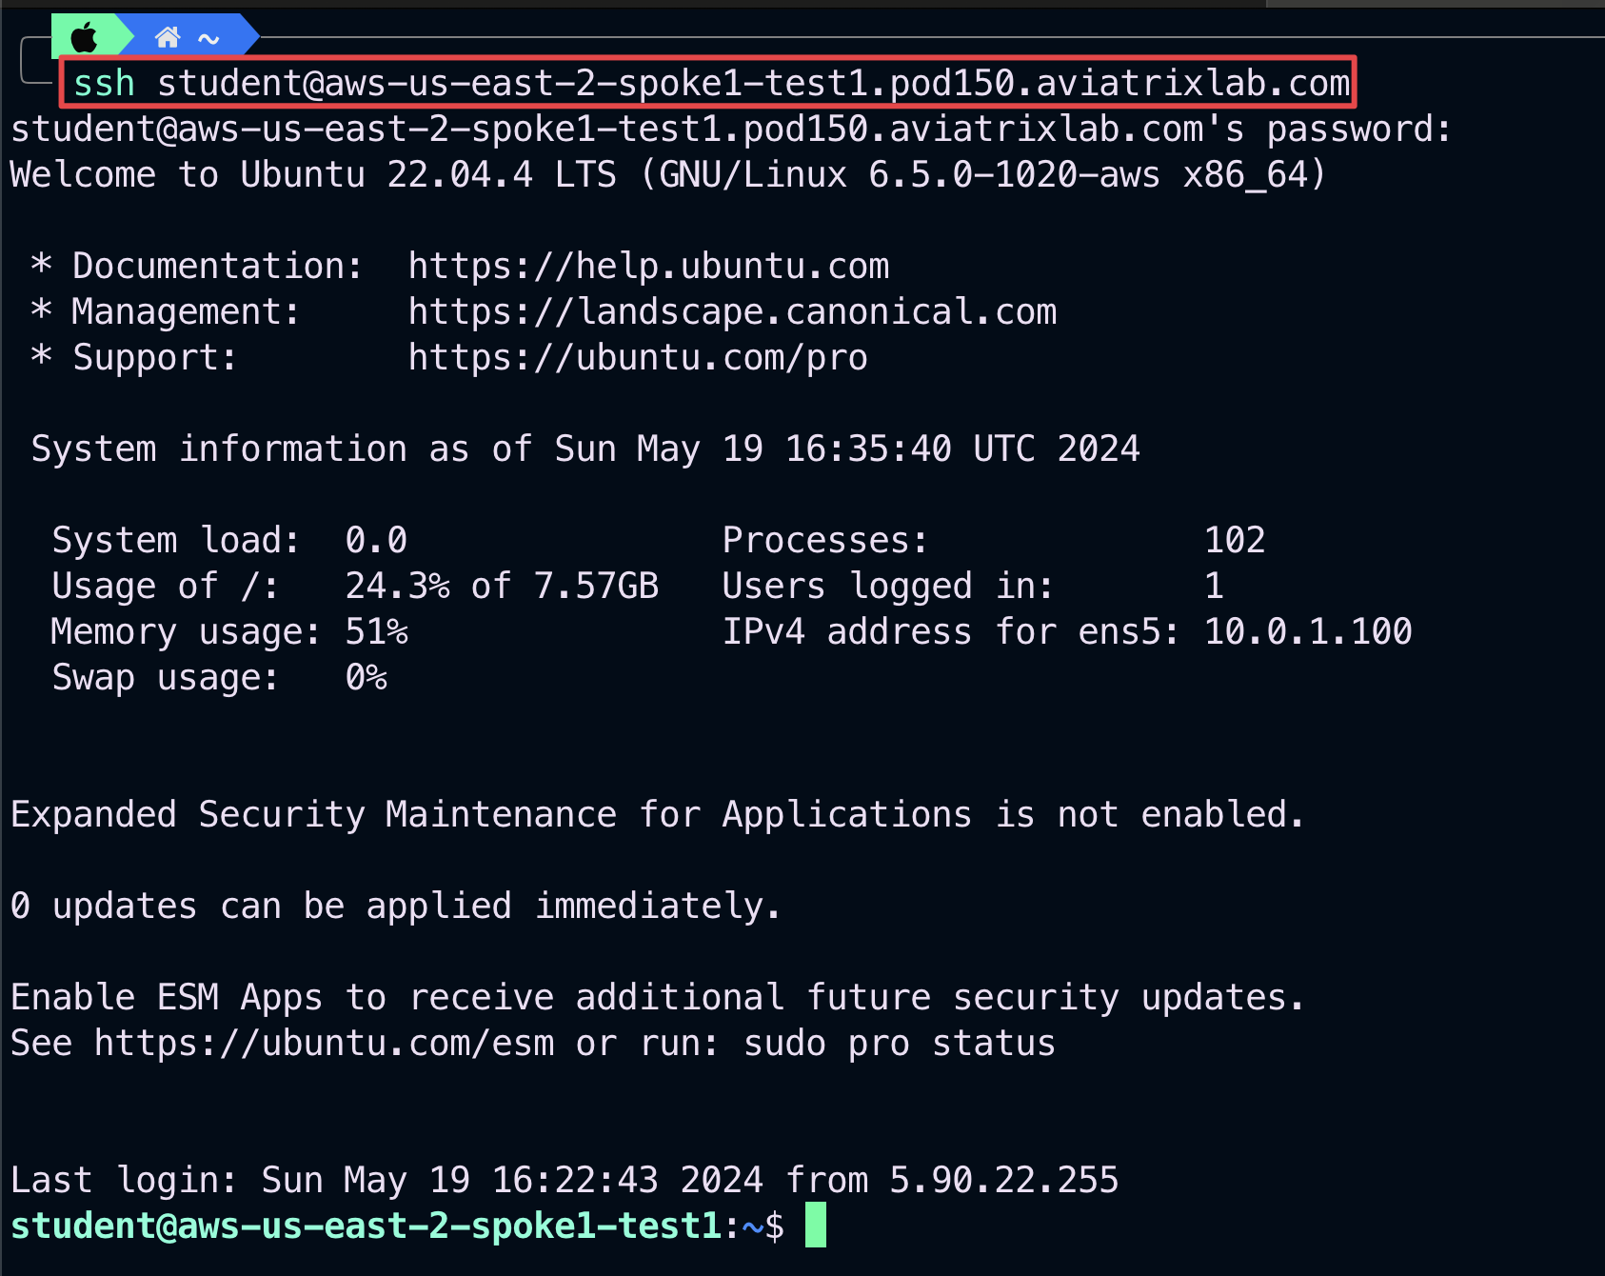
Task: Click the Processes count 102
Action: 1235,540
